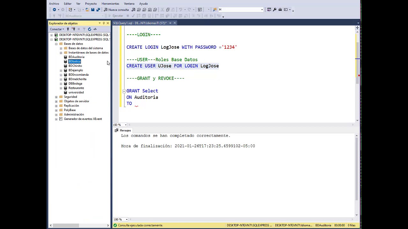Select the DBBodega database

(75, 84)
